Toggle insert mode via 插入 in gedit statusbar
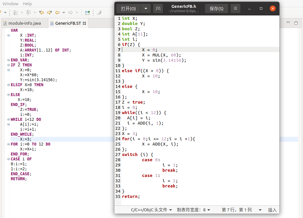The image size is (303, 218). tap(272, 210)
